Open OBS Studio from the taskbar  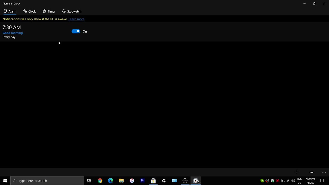pyautogui.click(x=185, y=181)
